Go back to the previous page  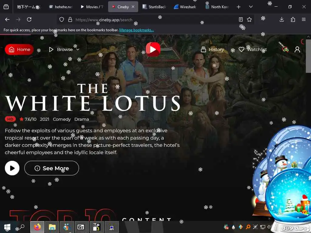7,19
